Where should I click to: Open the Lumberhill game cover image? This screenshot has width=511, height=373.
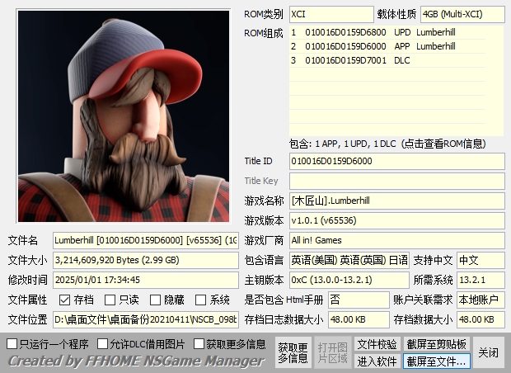pos(124,116)
